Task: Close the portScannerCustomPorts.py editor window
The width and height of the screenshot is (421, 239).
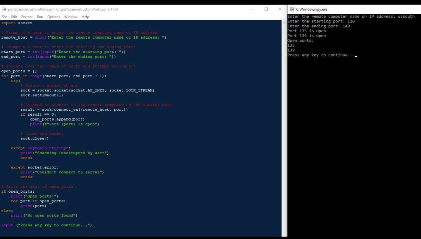Action: pyautogui.click(x=280, y=9)
